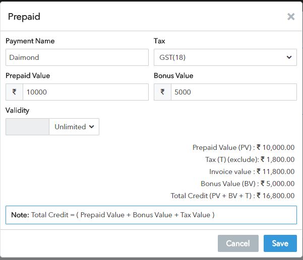303x260 pixels.
Task: Click the Prepaid dialog title
Action: pyautogui.click(x=24, y=17)
